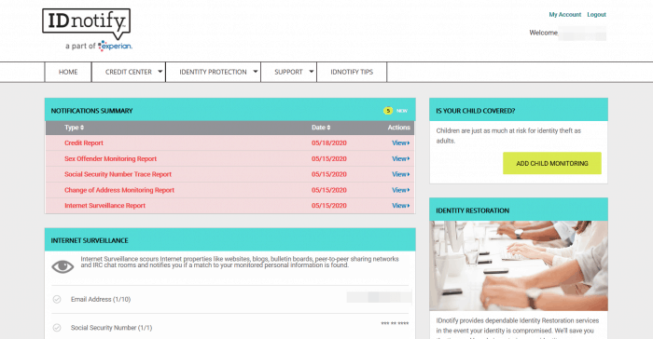Click the Email Address (1/10) label
653x339 pixels.
click(101, 300)
